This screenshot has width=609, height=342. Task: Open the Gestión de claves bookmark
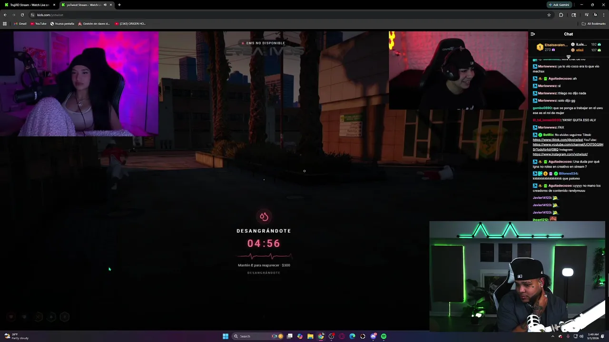pos(94,23)
